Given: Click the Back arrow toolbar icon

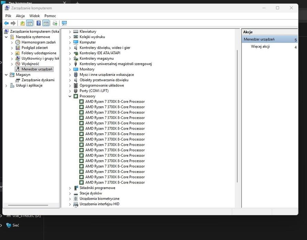Looking at the screenshot, I should pyautogui.click(x=6, y=23).
